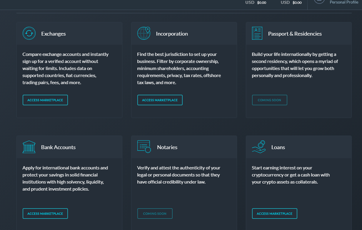
Task: Access Marketplace for Exchanges
Action: click(45, 100)
